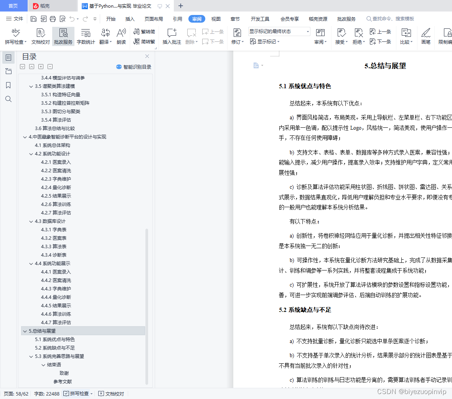Open the spell check (拼写检查) tool
This screenshot has width=452, height=399.
click(x=16, y=36)
